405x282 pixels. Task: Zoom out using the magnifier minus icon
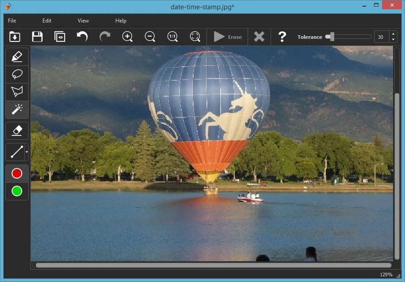[150, 37]
